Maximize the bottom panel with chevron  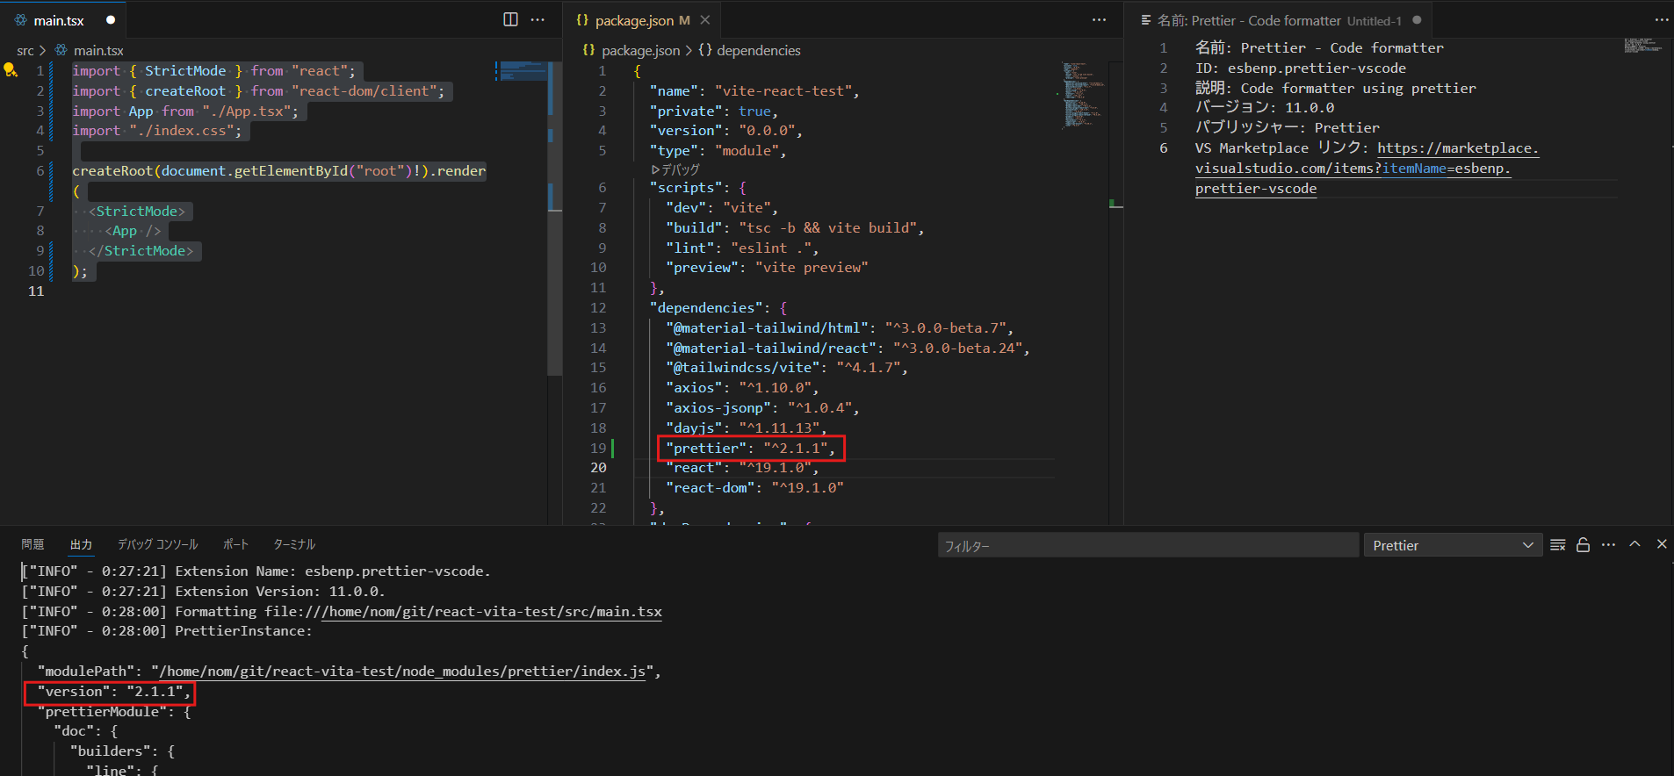(1634, 544)
